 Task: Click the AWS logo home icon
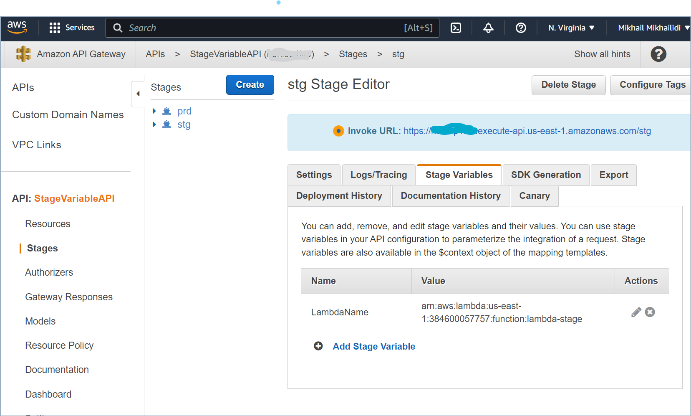coord(17,28)
